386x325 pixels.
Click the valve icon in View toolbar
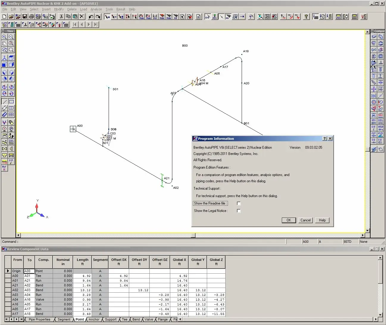(4, 149)
